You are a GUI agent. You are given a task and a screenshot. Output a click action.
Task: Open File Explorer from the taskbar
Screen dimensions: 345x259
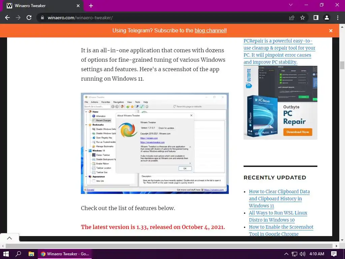[x=31, y=254]
